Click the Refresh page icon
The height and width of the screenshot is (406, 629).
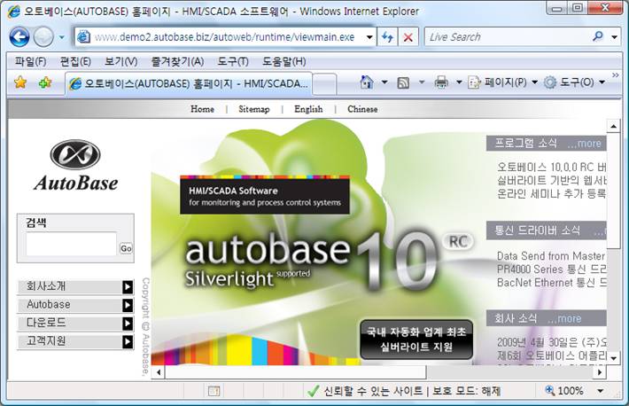click(387, 37)
